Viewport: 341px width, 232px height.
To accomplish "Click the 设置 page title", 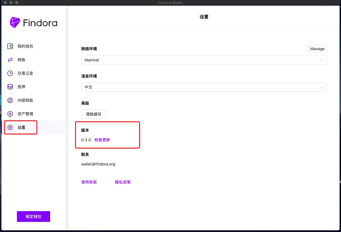I will click(x=204, y=17).
